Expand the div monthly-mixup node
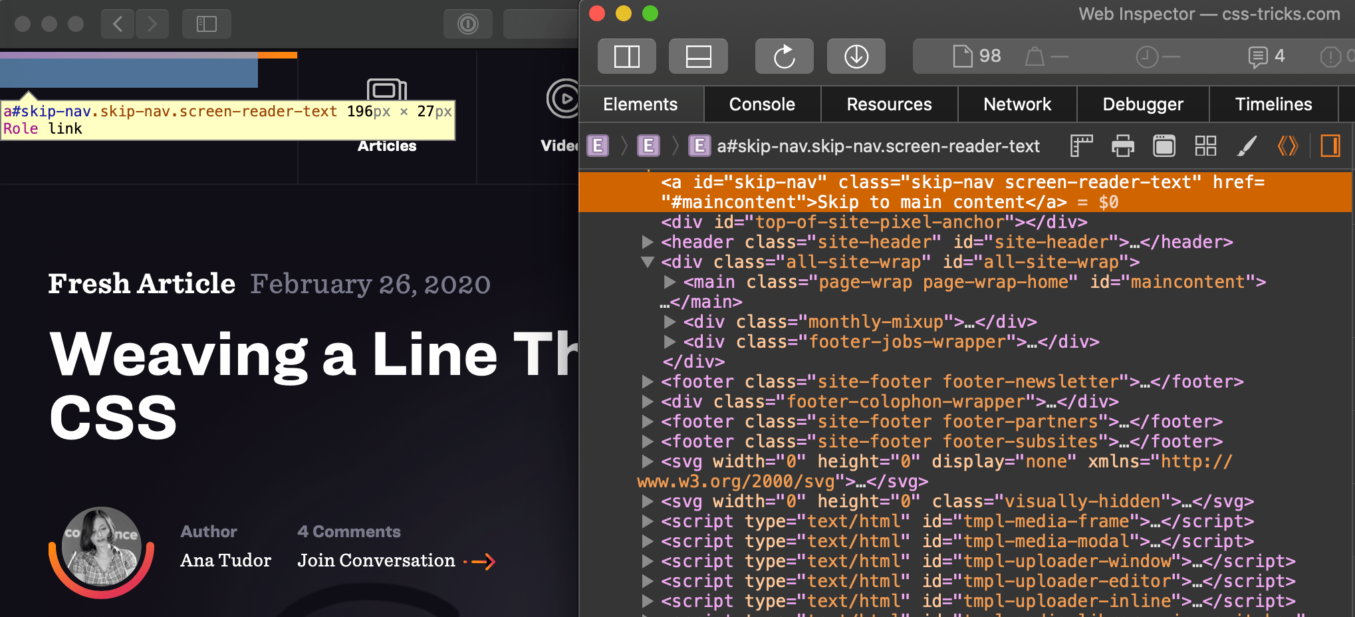Screen dimensions: 1355x617 pos(670,322)
